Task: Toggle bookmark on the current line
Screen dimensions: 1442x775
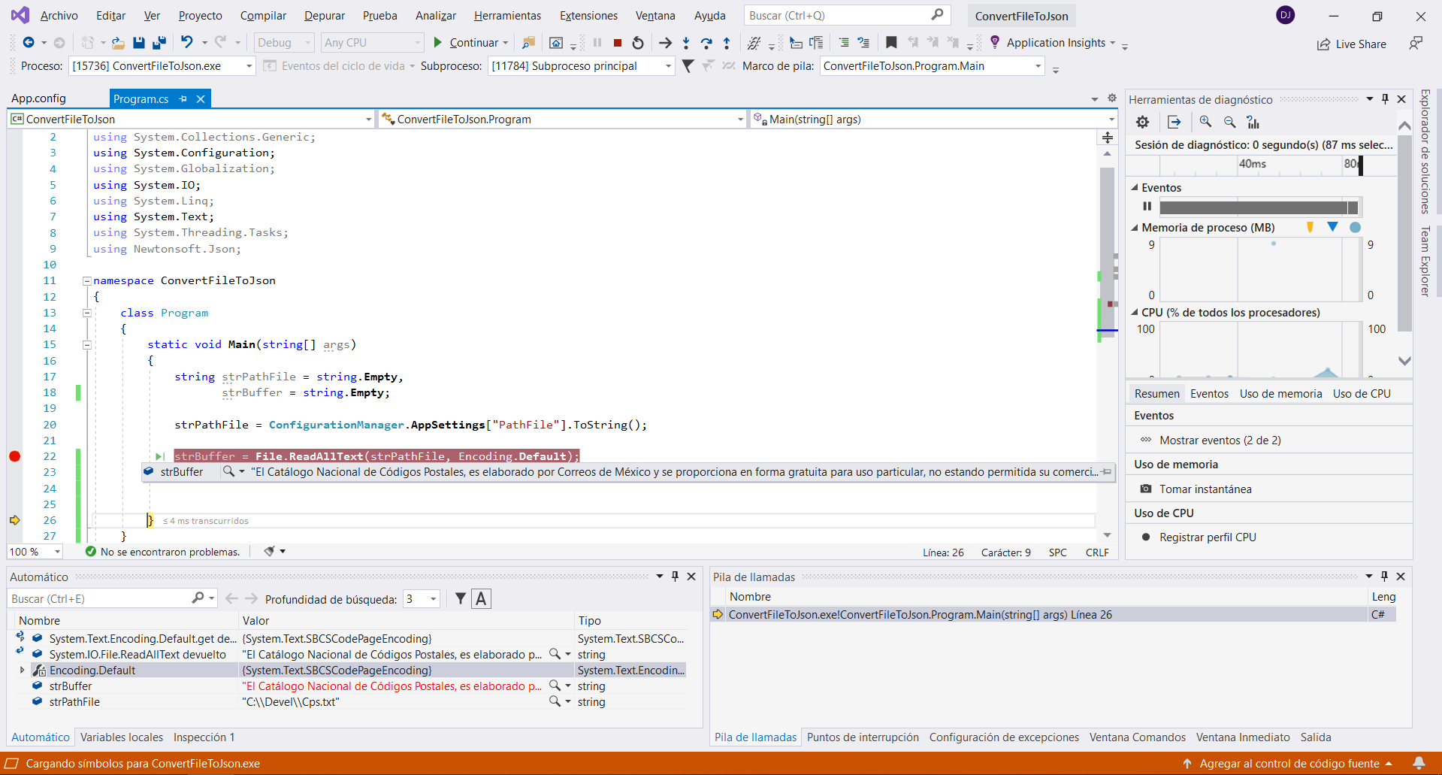Action: pyautogui.click(x=891, y=43)
